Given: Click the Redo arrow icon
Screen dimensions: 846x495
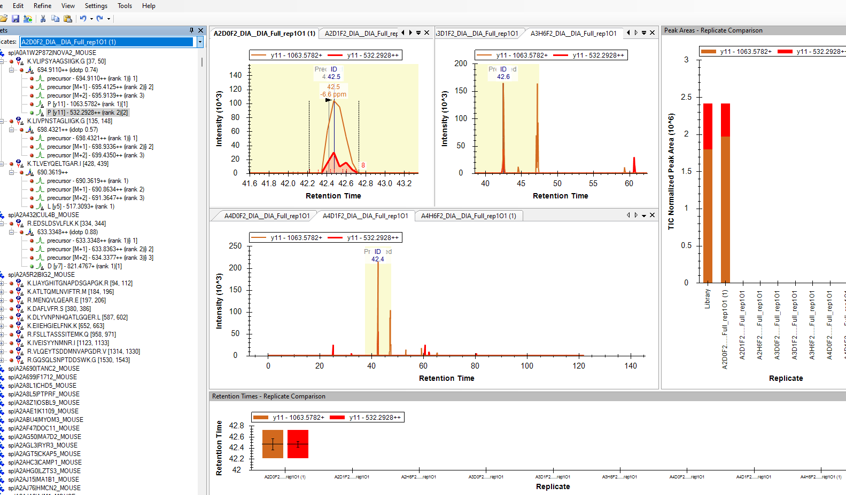Looking at the screenshot, I should click(x=100, y=19).
